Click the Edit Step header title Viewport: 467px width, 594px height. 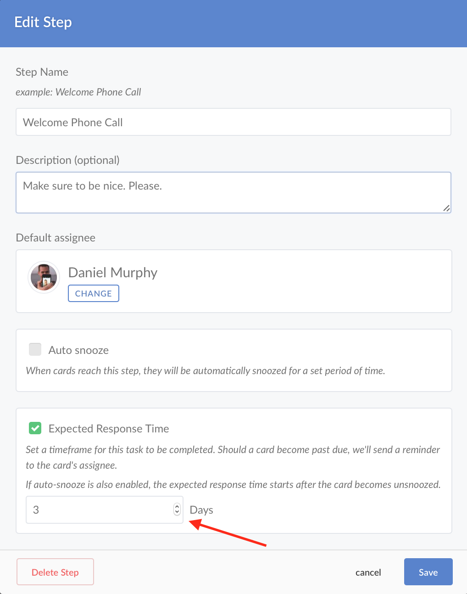[43, 22]
